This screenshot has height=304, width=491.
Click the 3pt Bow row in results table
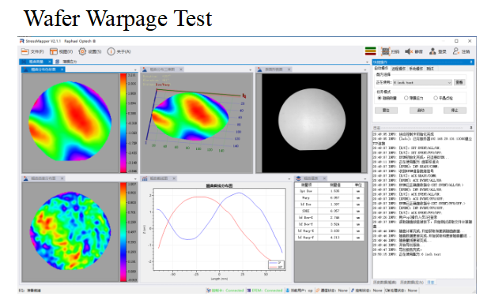click(x=329, y=191)
